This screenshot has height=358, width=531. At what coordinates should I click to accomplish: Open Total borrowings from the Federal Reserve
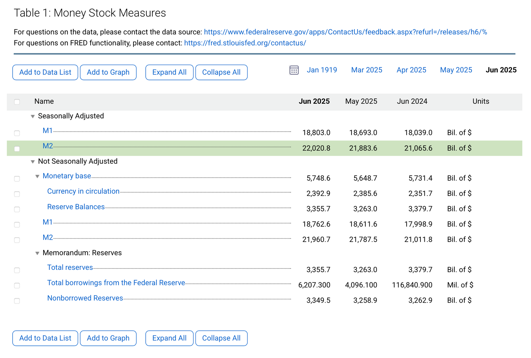tap(116, 283)
